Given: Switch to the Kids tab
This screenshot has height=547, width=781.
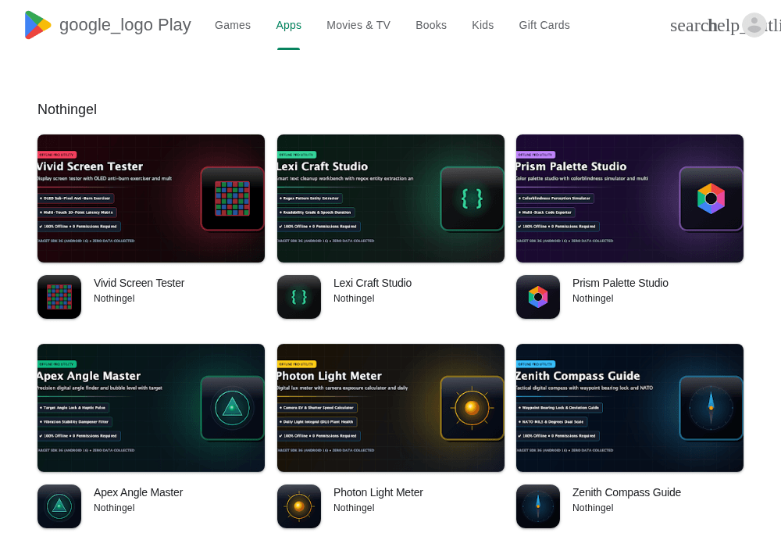Looking at the screenshot, I should [483, 25].
